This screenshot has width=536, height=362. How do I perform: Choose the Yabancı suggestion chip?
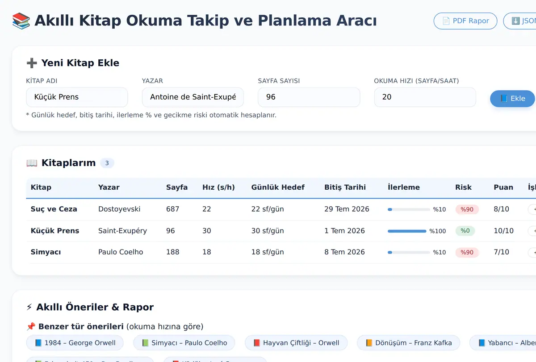(x=503, y=343)
